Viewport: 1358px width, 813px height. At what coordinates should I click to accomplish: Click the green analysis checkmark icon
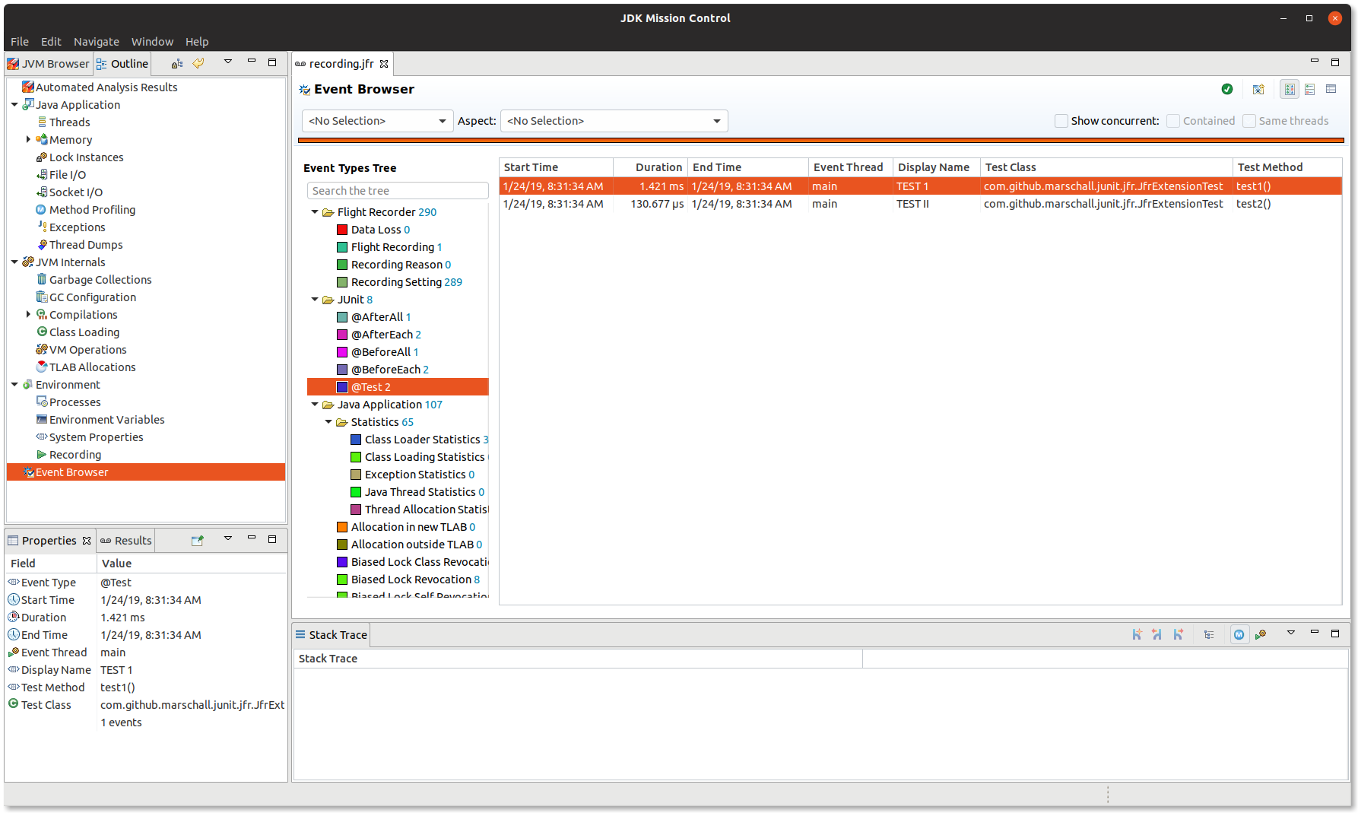1227,89
